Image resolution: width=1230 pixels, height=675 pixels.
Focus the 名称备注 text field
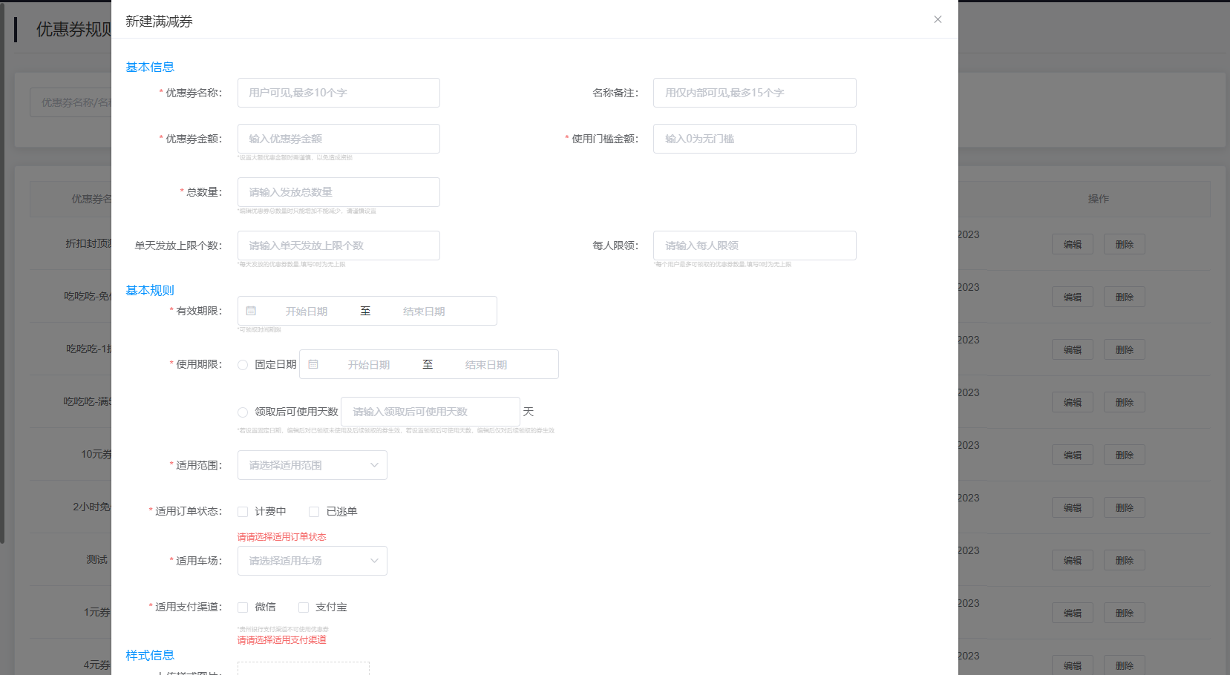[x=754, y=93]
